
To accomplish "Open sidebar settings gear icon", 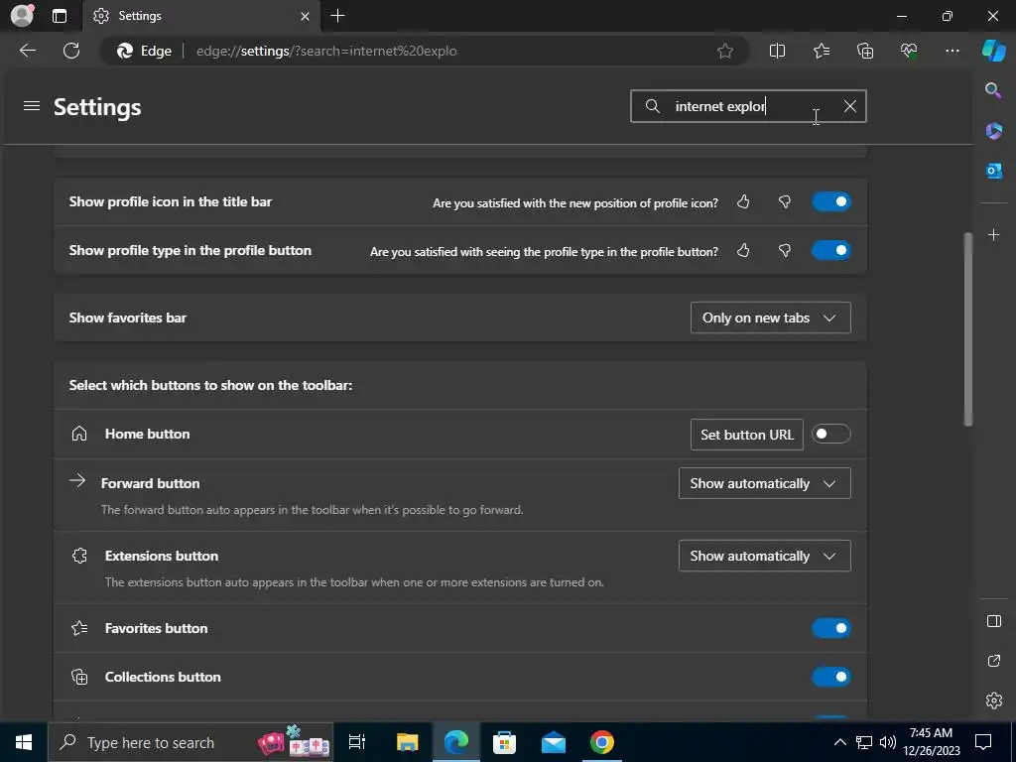I will pyautogui.click(x=993, y=700).
